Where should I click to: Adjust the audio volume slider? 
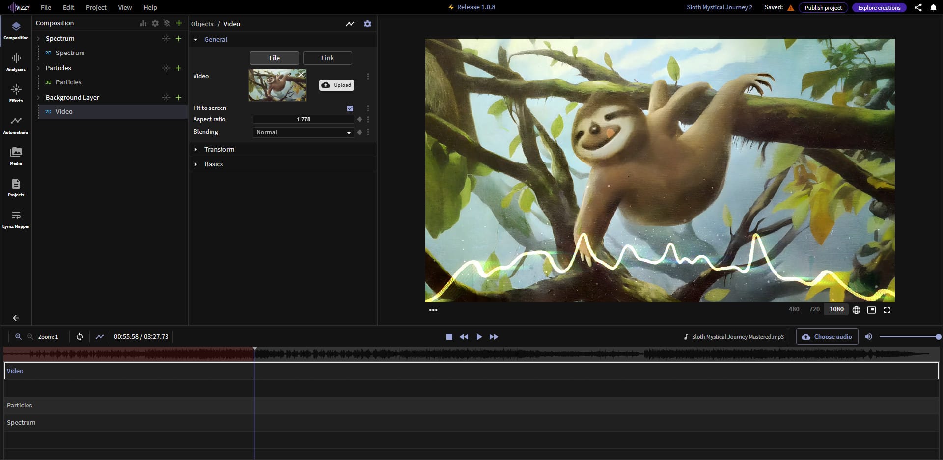click(x=909, y=337)
